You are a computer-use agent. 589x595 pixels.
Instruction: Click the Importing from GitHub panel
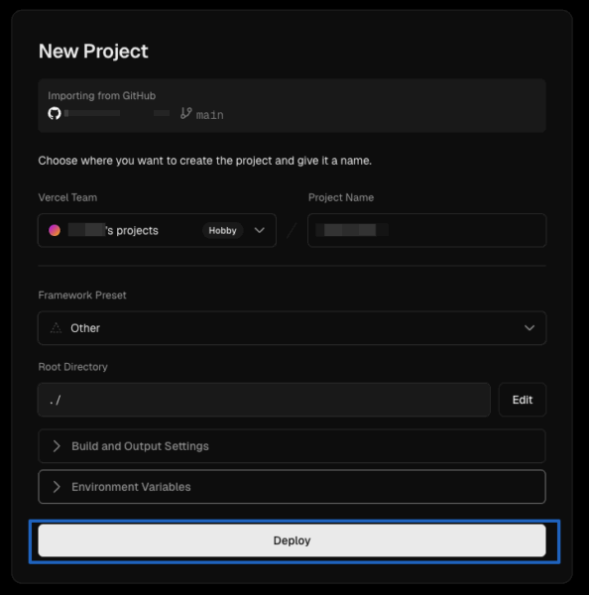click(292, 105)
